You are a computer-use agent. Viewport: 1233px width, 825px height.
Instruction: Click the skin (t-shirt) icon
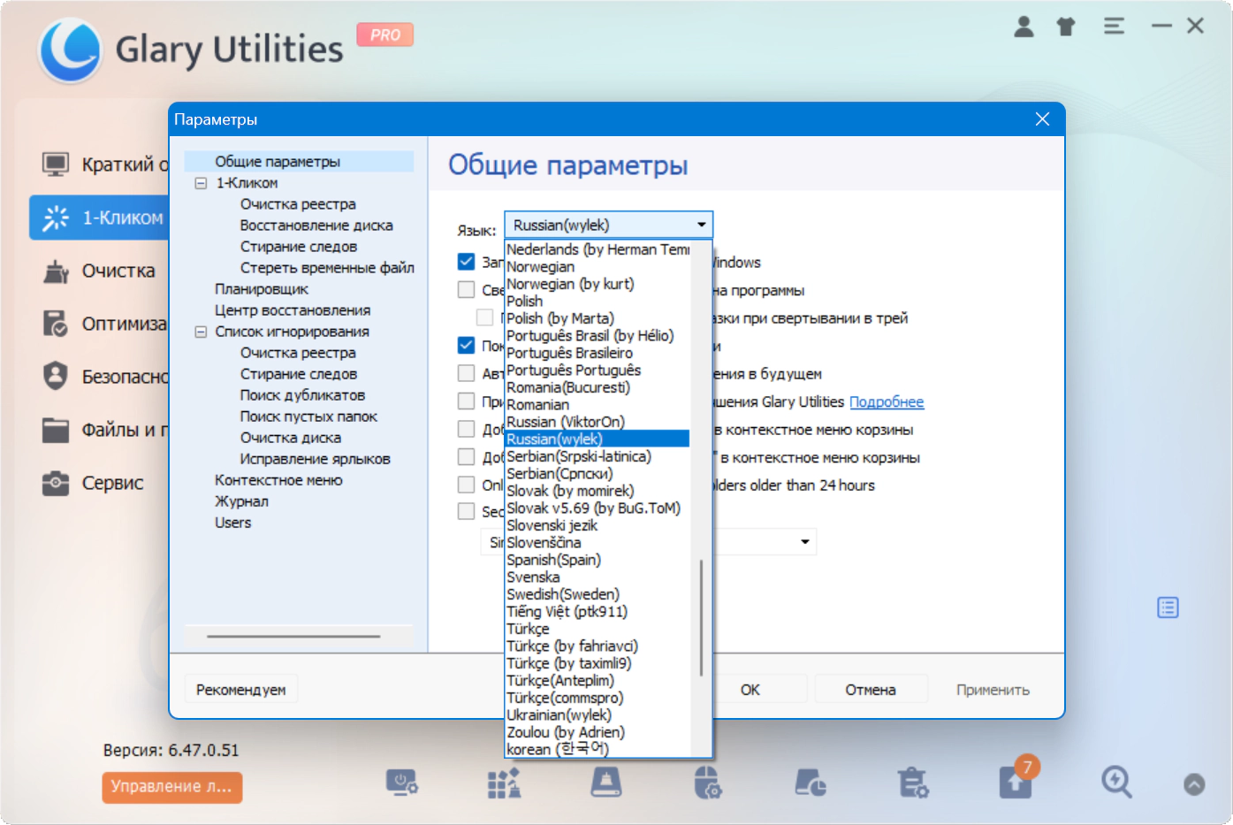[x=1066, y=27]
